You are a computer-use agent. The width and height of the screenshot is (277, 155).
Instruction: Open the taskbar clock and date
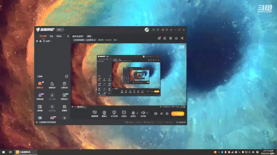pos(268,152)
